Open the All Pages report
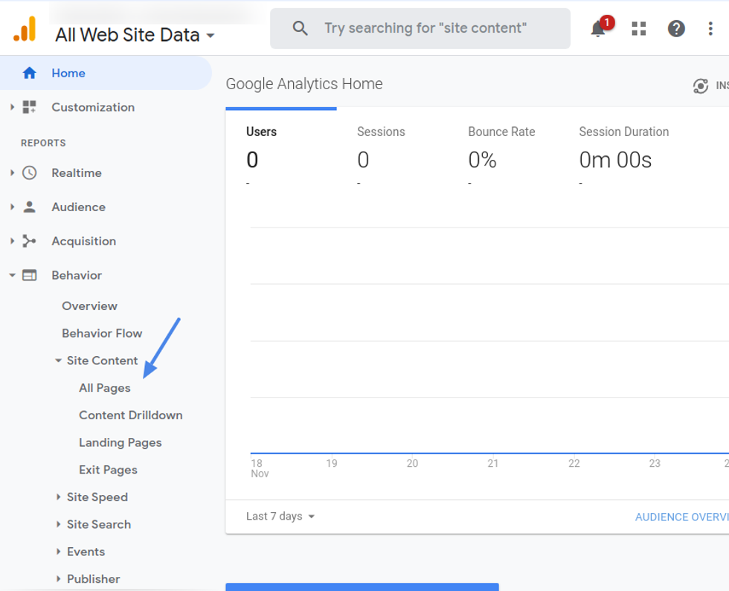 click(105, 388)
